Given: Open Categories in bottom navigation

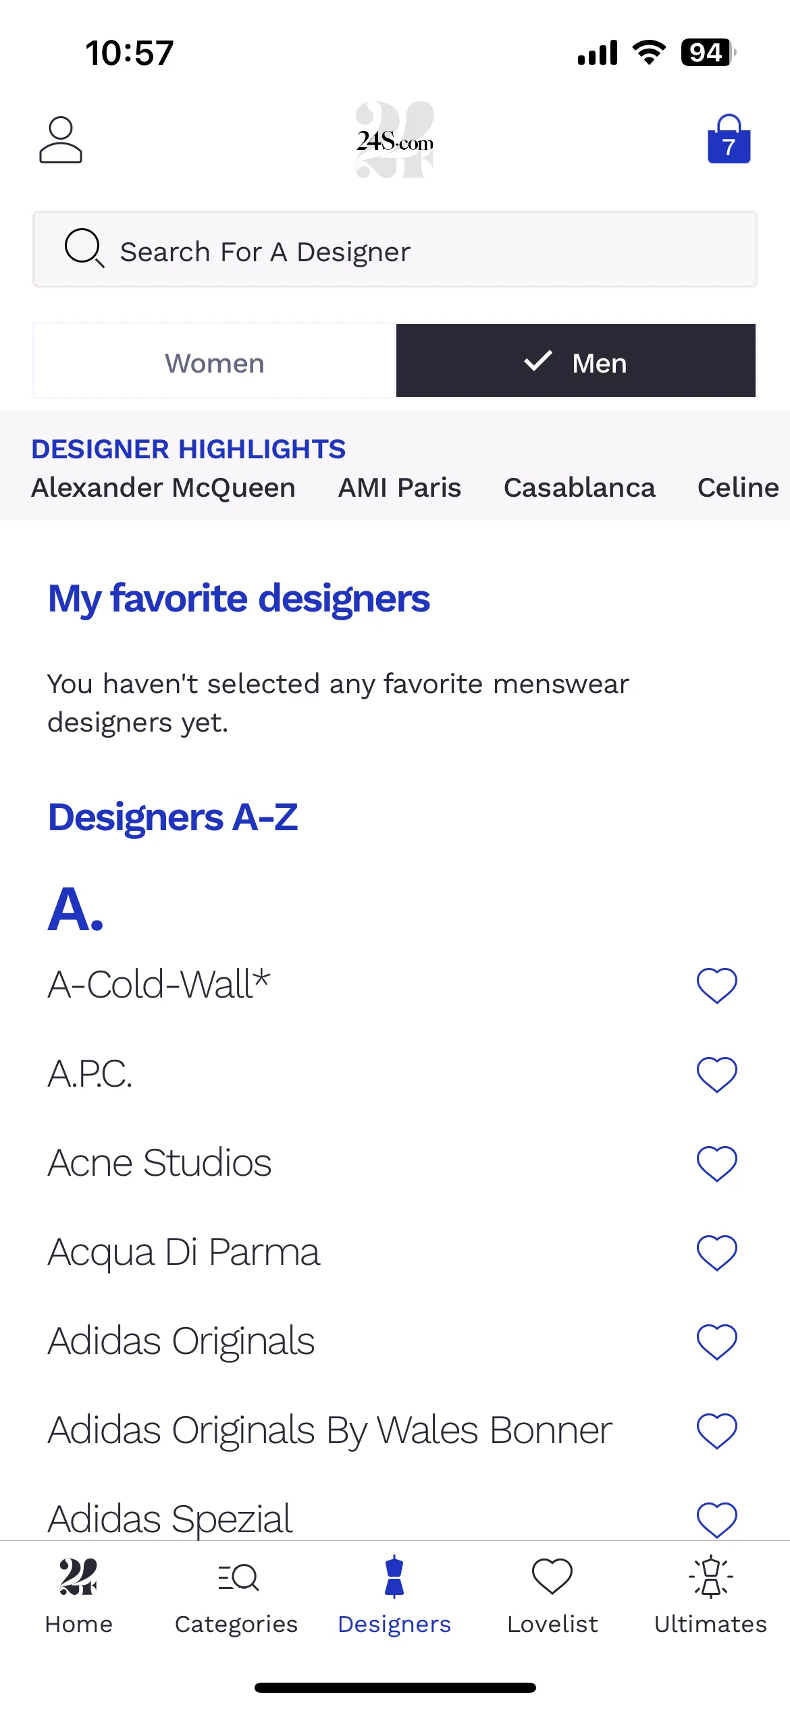Looking at the screenshot, I should [236, 1595].
